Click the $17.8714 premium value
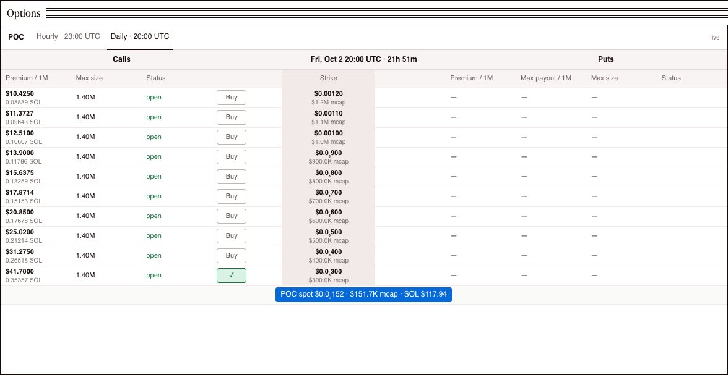The width and height of the screenshot is (728, 375). coord(20,192)
